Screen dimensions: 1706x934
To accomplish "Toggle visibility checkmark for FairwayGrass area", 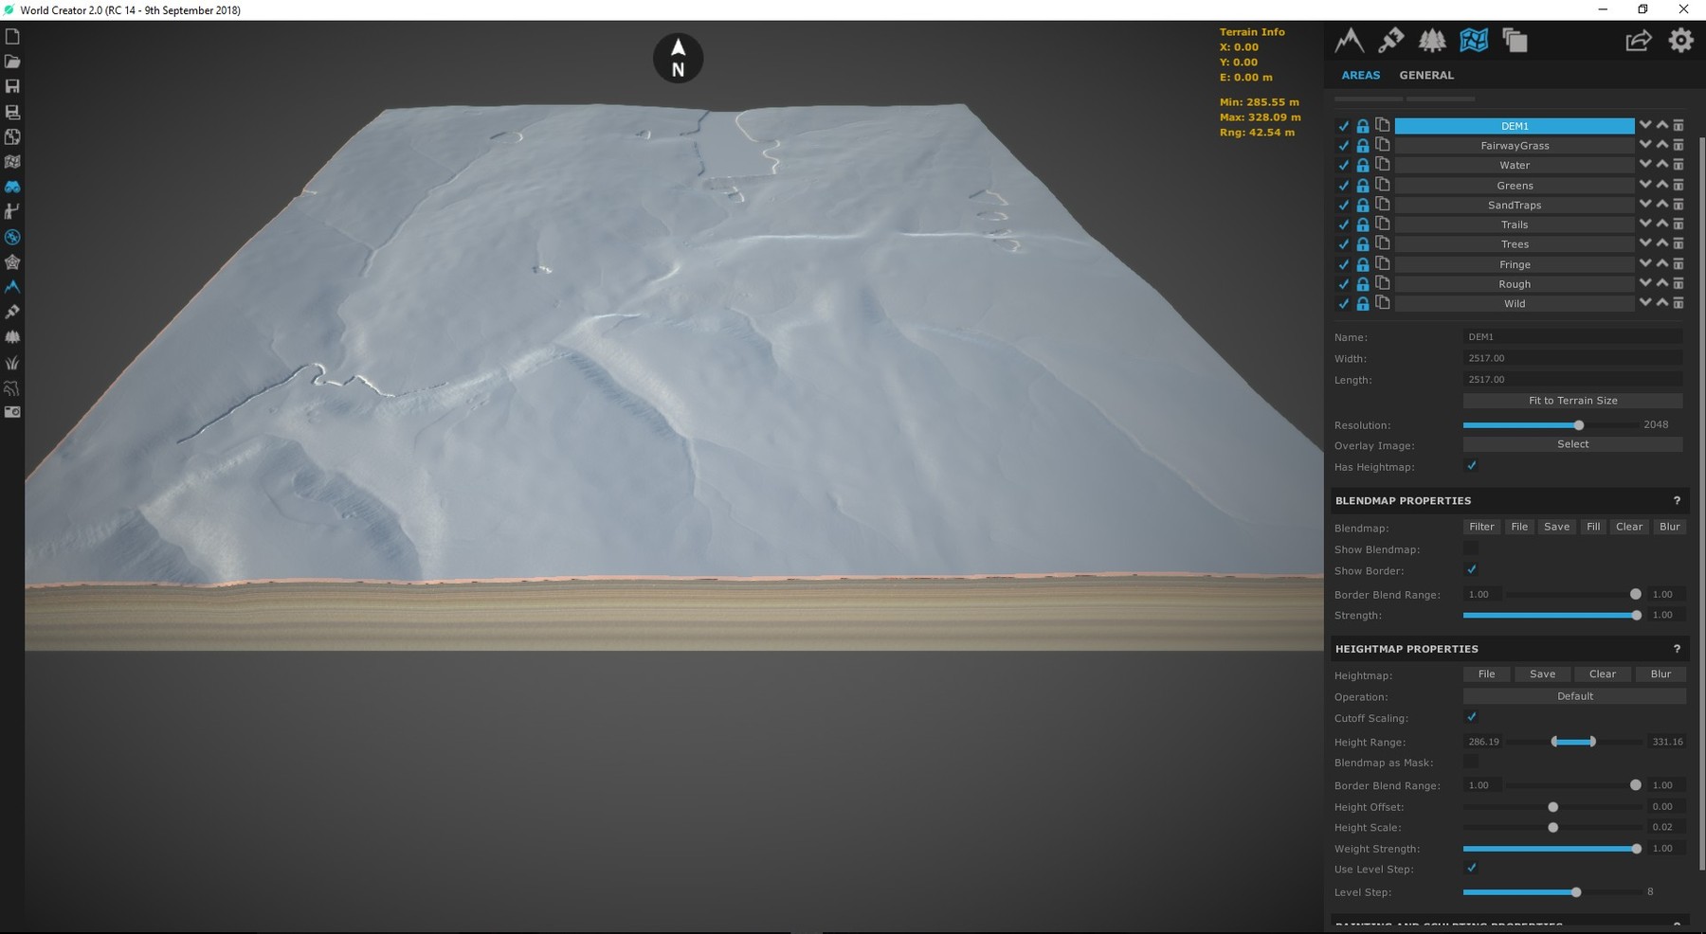I will (x=1343, y=146).
